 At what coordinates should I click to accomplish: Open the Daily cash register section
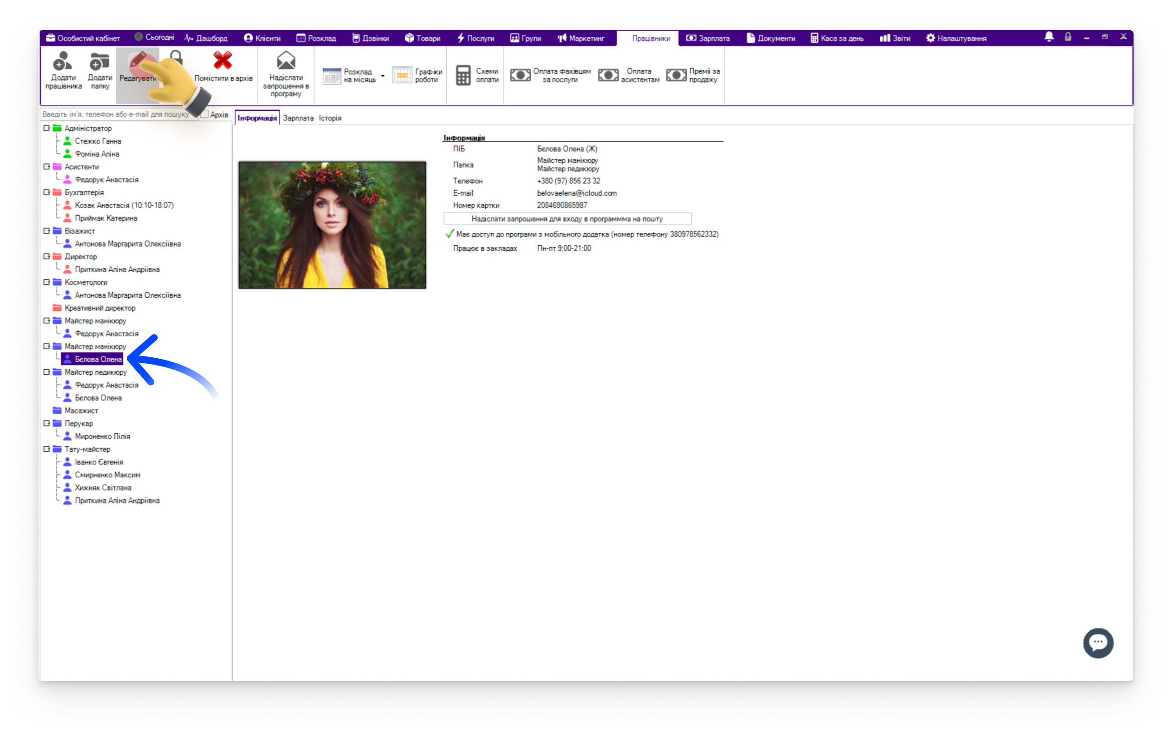click(x=837, y=38)
